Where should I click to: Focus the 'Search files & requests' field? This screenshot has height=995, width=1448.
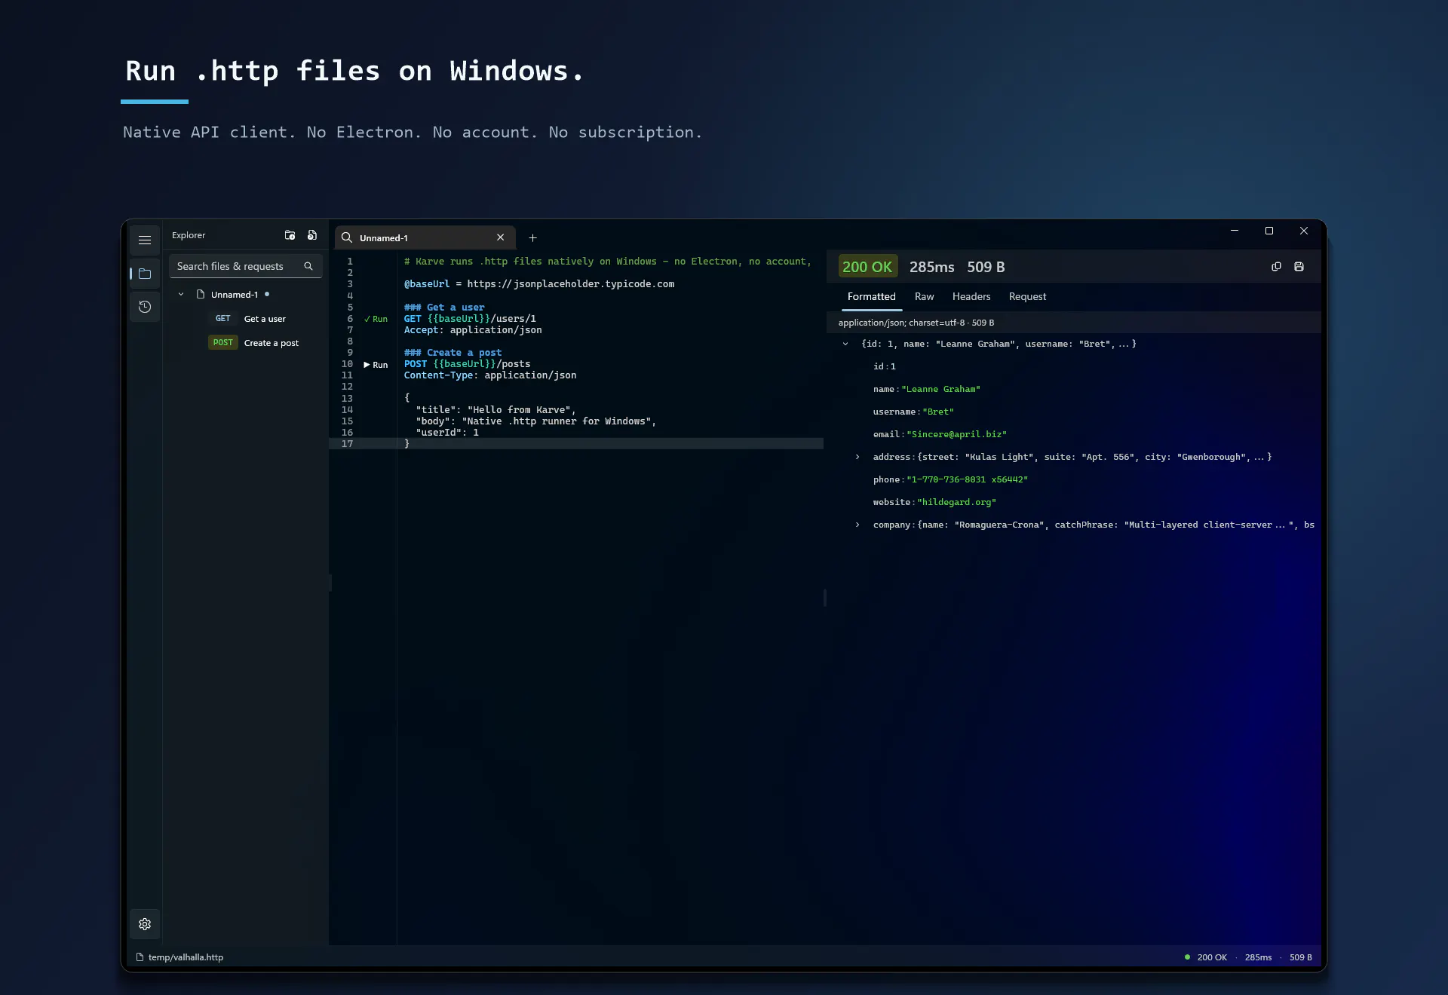click(246, 266)
